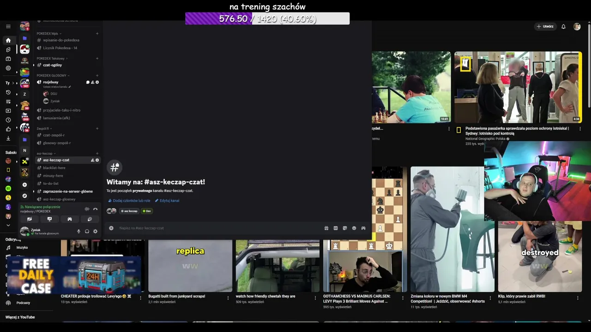Toggle Discord microphone mute

point(78,231)
